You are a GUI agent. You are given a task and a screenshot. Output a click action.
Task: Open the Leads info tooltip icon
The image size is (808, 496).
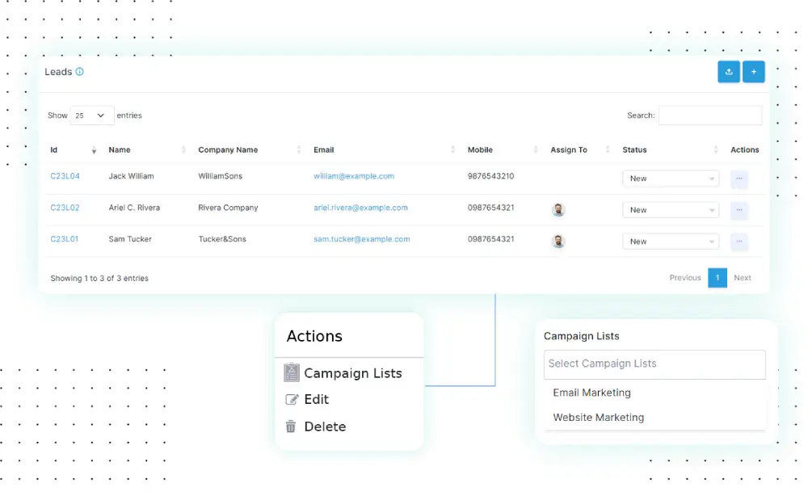[78, 71]
